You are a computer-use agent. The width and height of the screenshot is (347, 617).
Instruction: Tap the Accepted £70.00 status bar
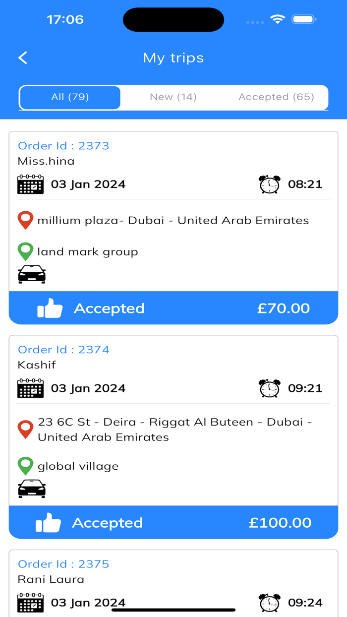click(x=173, y=308)
